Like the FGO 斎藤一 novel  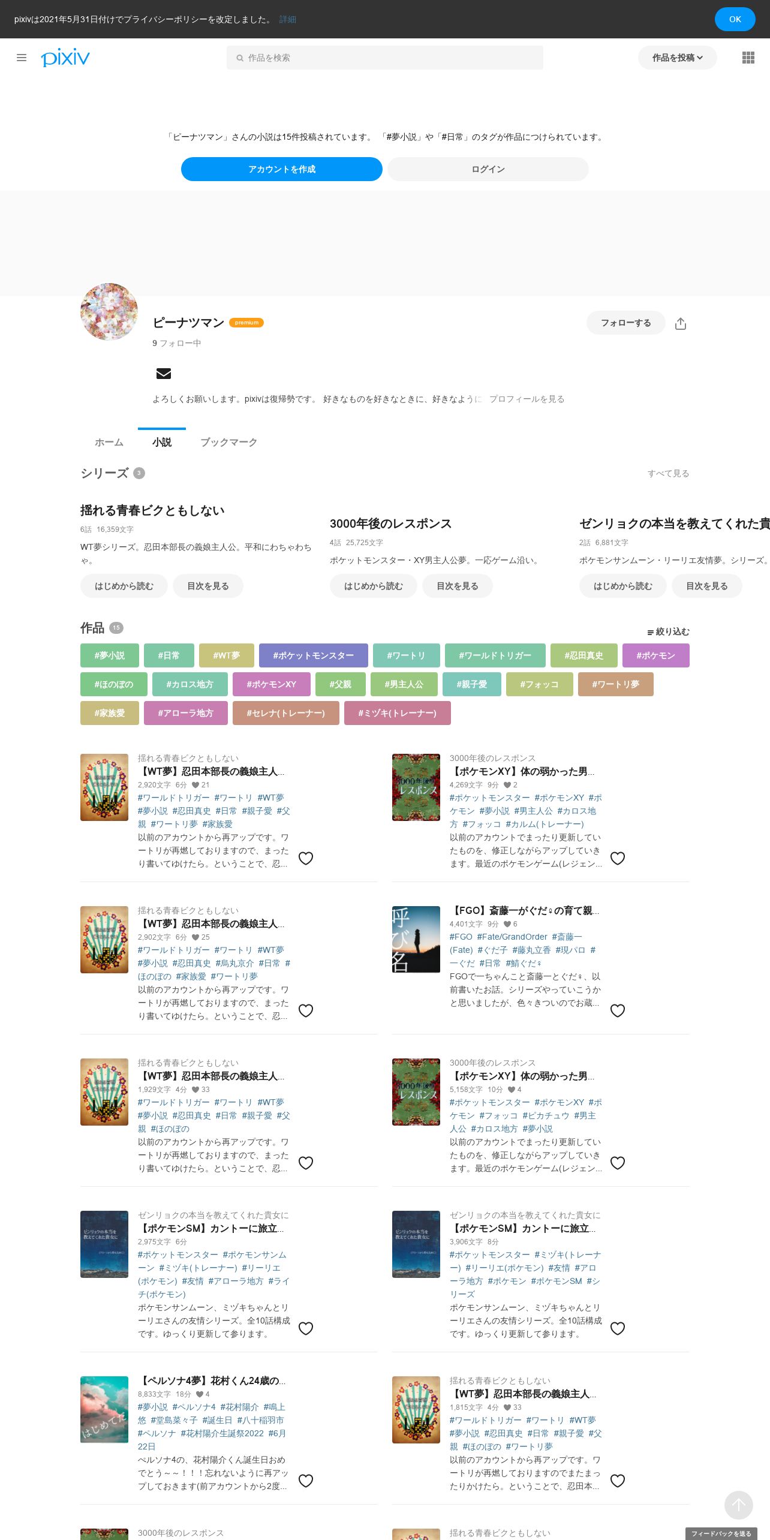618,1010
